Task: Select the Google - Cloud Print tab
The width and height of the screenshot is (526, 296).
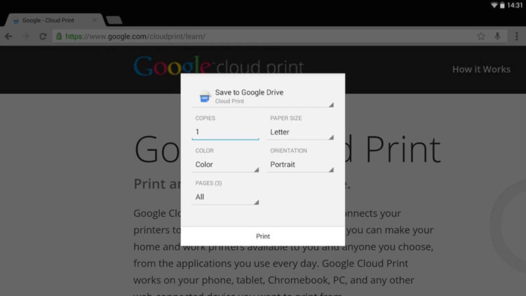Action: point(49,20)
